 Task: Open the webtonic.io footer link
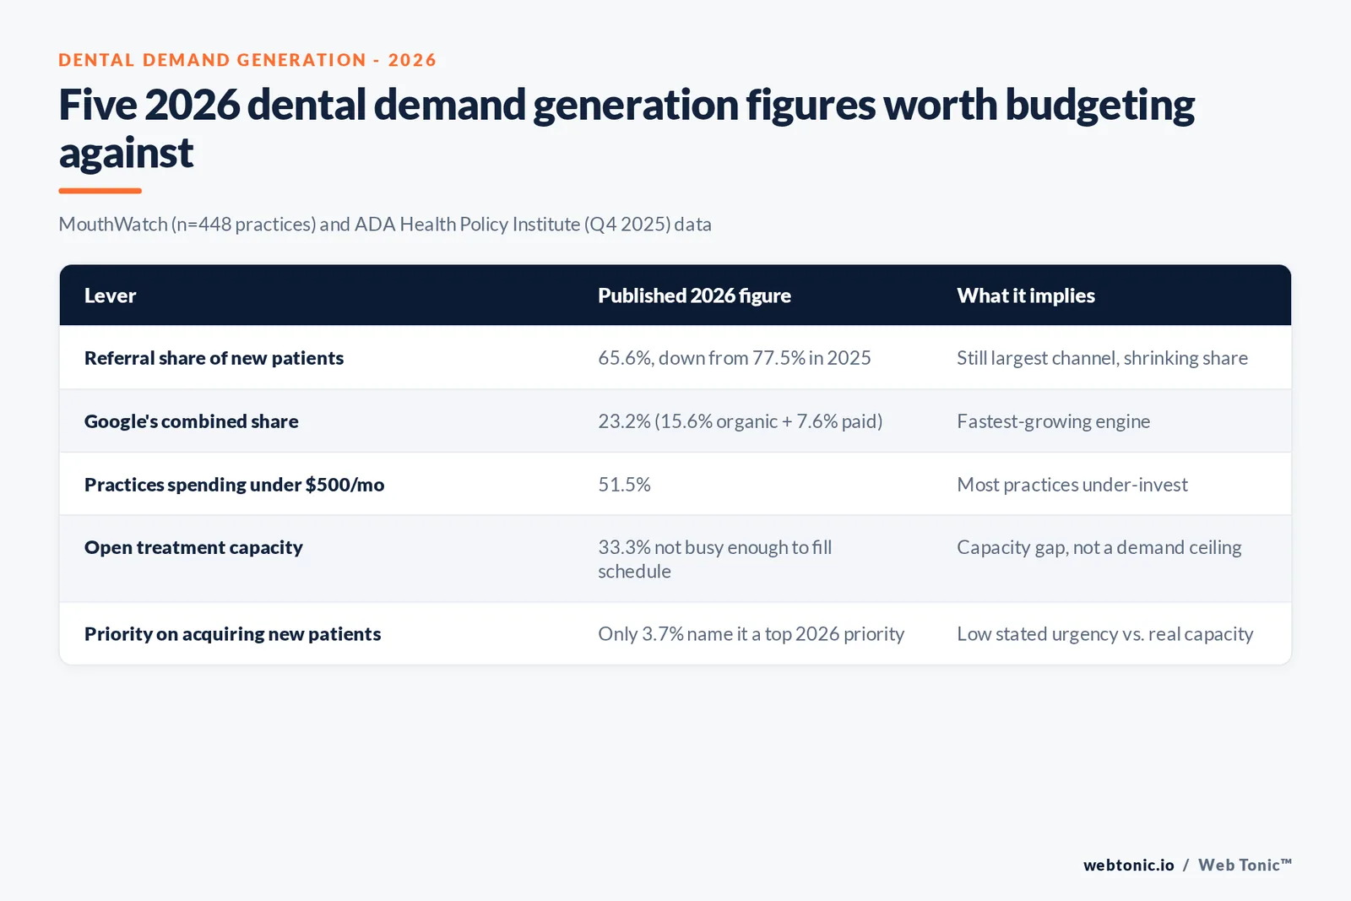(x=1129, y=865)
